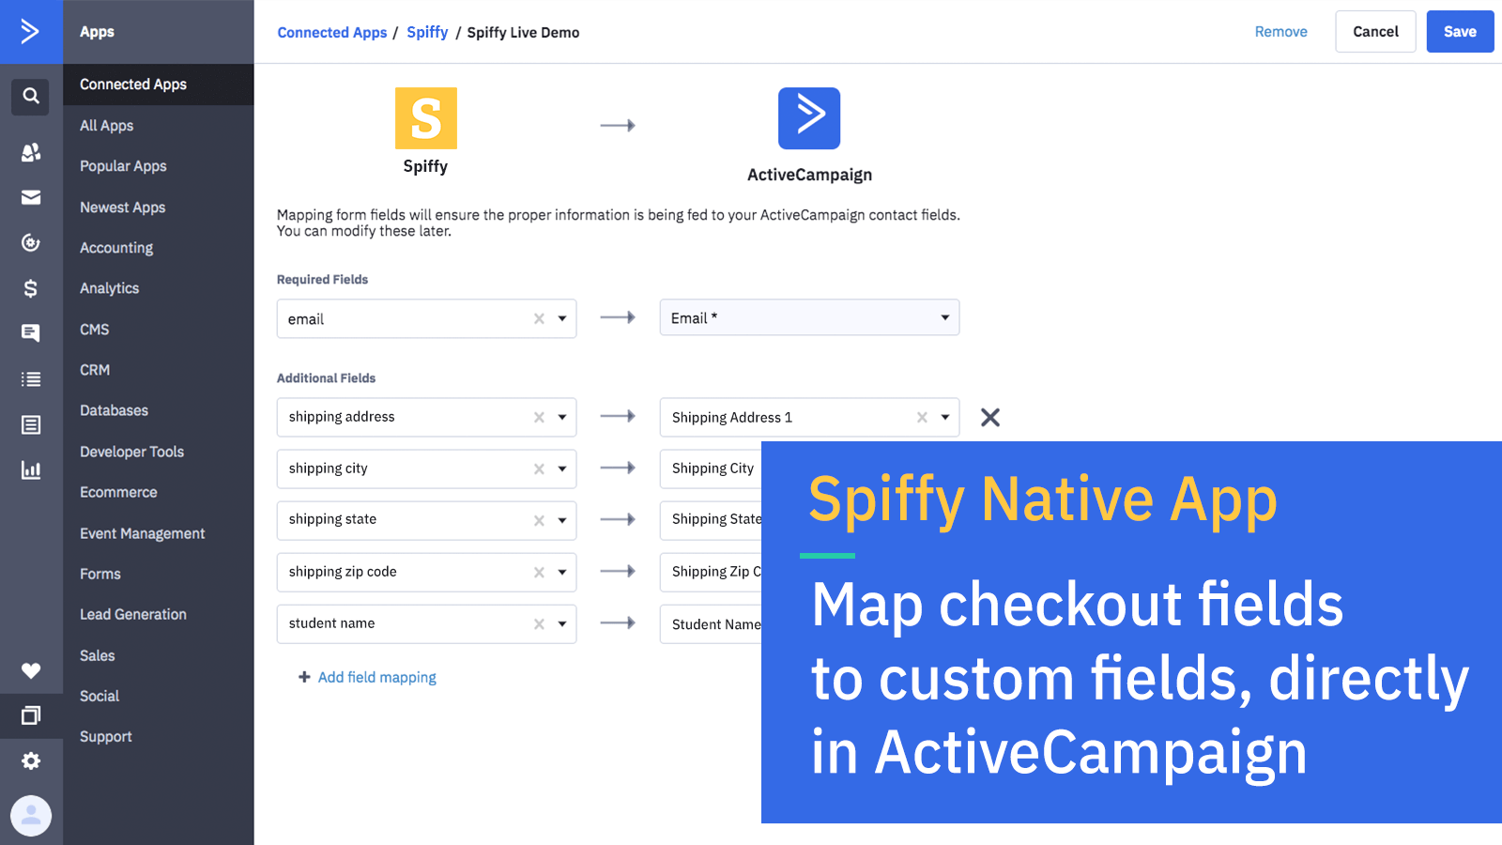Go to the Contacts people icon
Screen dimensions: 1502x845
pos(31,152)
